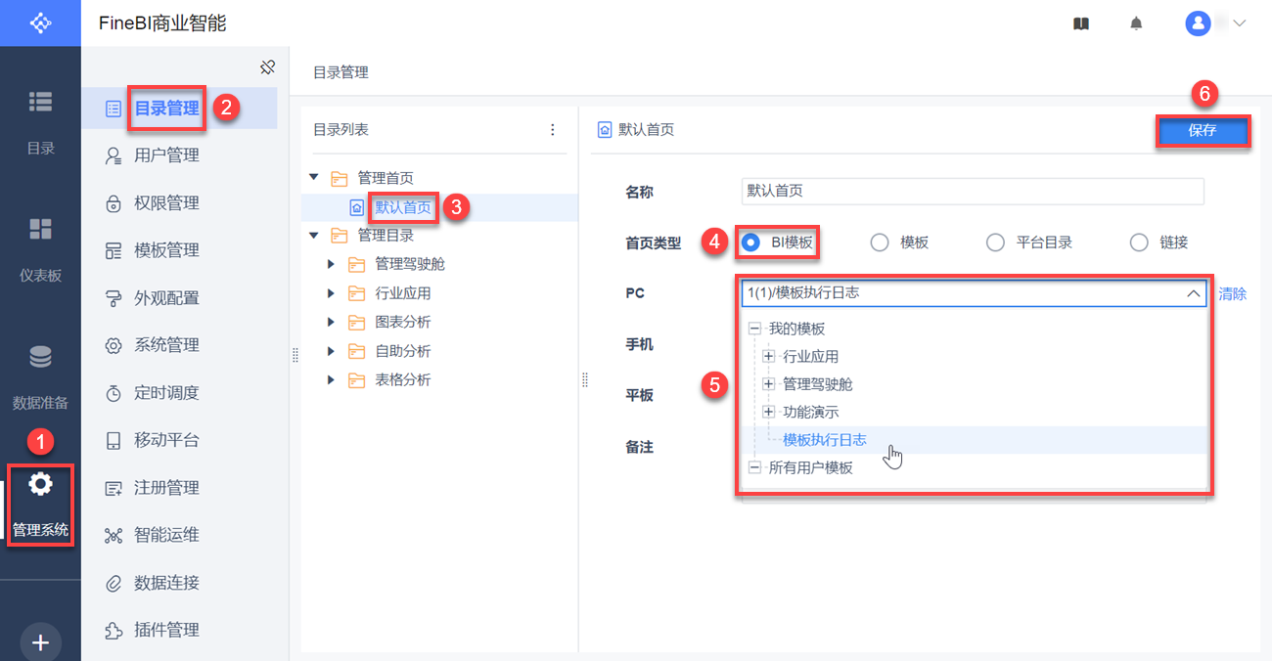Select the 图表分析 folder in the tree
Image resolution: width=1272 pixels, height=661 pixels.
click(x=402, y=322)
